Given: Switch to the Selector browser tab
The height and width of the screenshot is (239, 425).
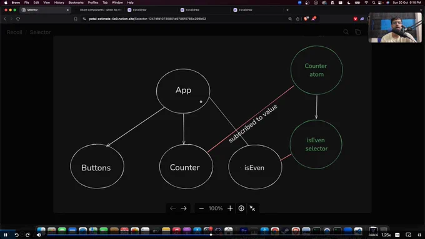Looking at the screenshot, I should coord(45,10).
